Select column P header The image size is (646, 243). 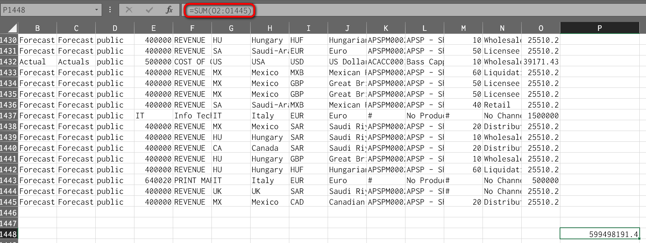point(600,28)
